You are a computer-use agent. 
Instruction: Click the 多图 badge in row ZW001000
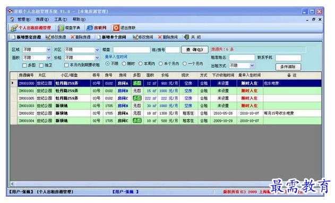(137, 83)
